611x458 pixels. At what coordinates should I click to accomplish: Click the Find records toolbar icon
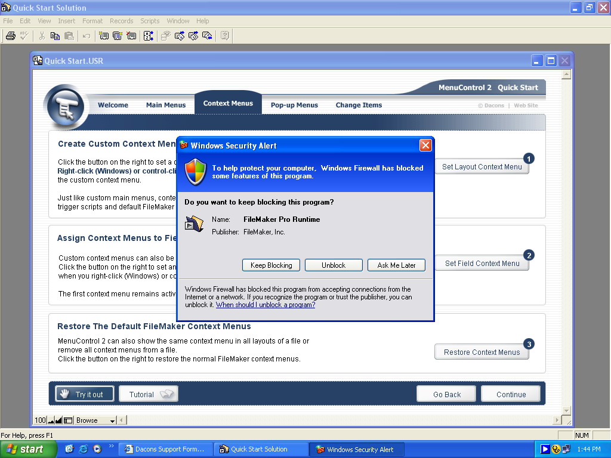tap(166, 36)
